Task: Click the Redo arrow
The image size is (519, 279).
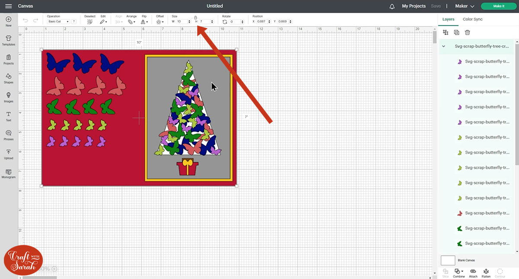Action: pos(35,20)
